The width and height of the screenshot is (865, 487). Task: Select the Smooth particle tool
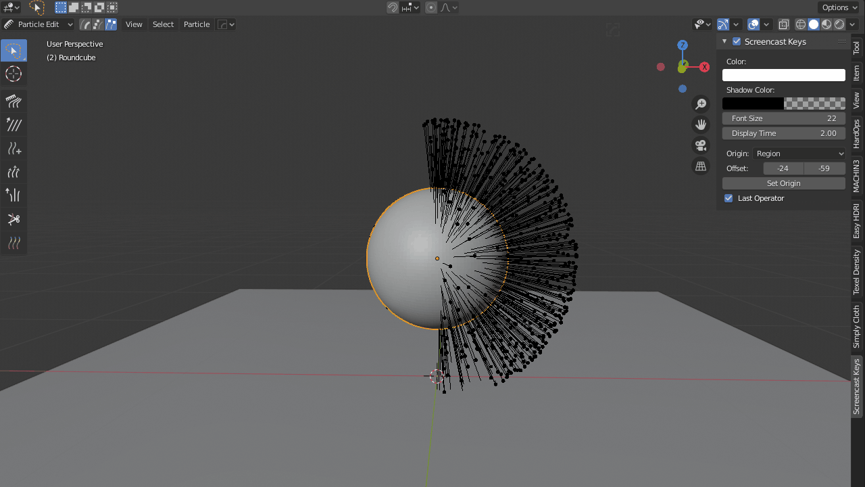14,124
